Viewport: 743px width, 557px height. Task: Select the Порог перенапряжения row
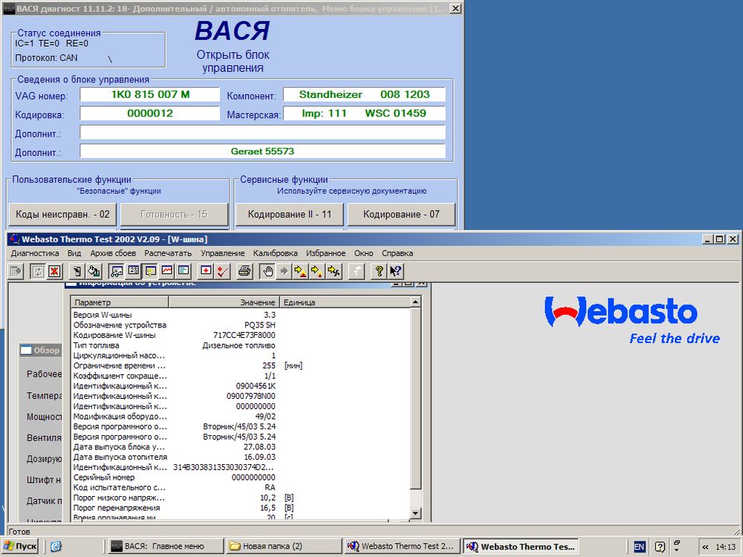(240, 508)
